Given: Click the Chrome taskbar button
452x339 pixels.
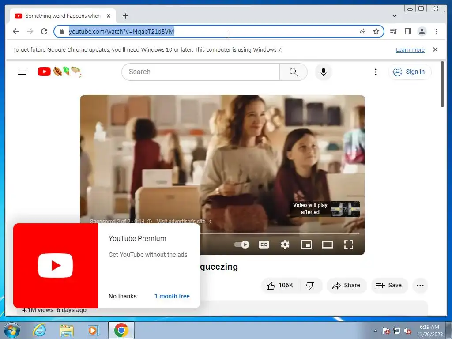Looking at the screenshot, I should pyautogui.click(x=121, y=330).
